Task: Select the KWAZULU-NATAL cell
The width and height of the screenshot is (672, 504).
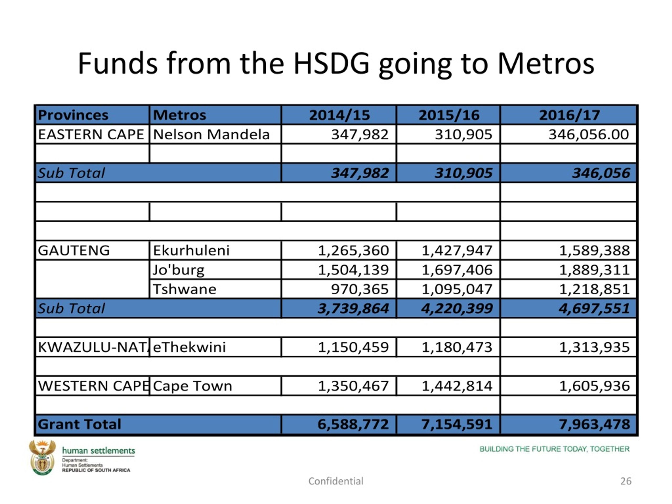Action: 92,347
